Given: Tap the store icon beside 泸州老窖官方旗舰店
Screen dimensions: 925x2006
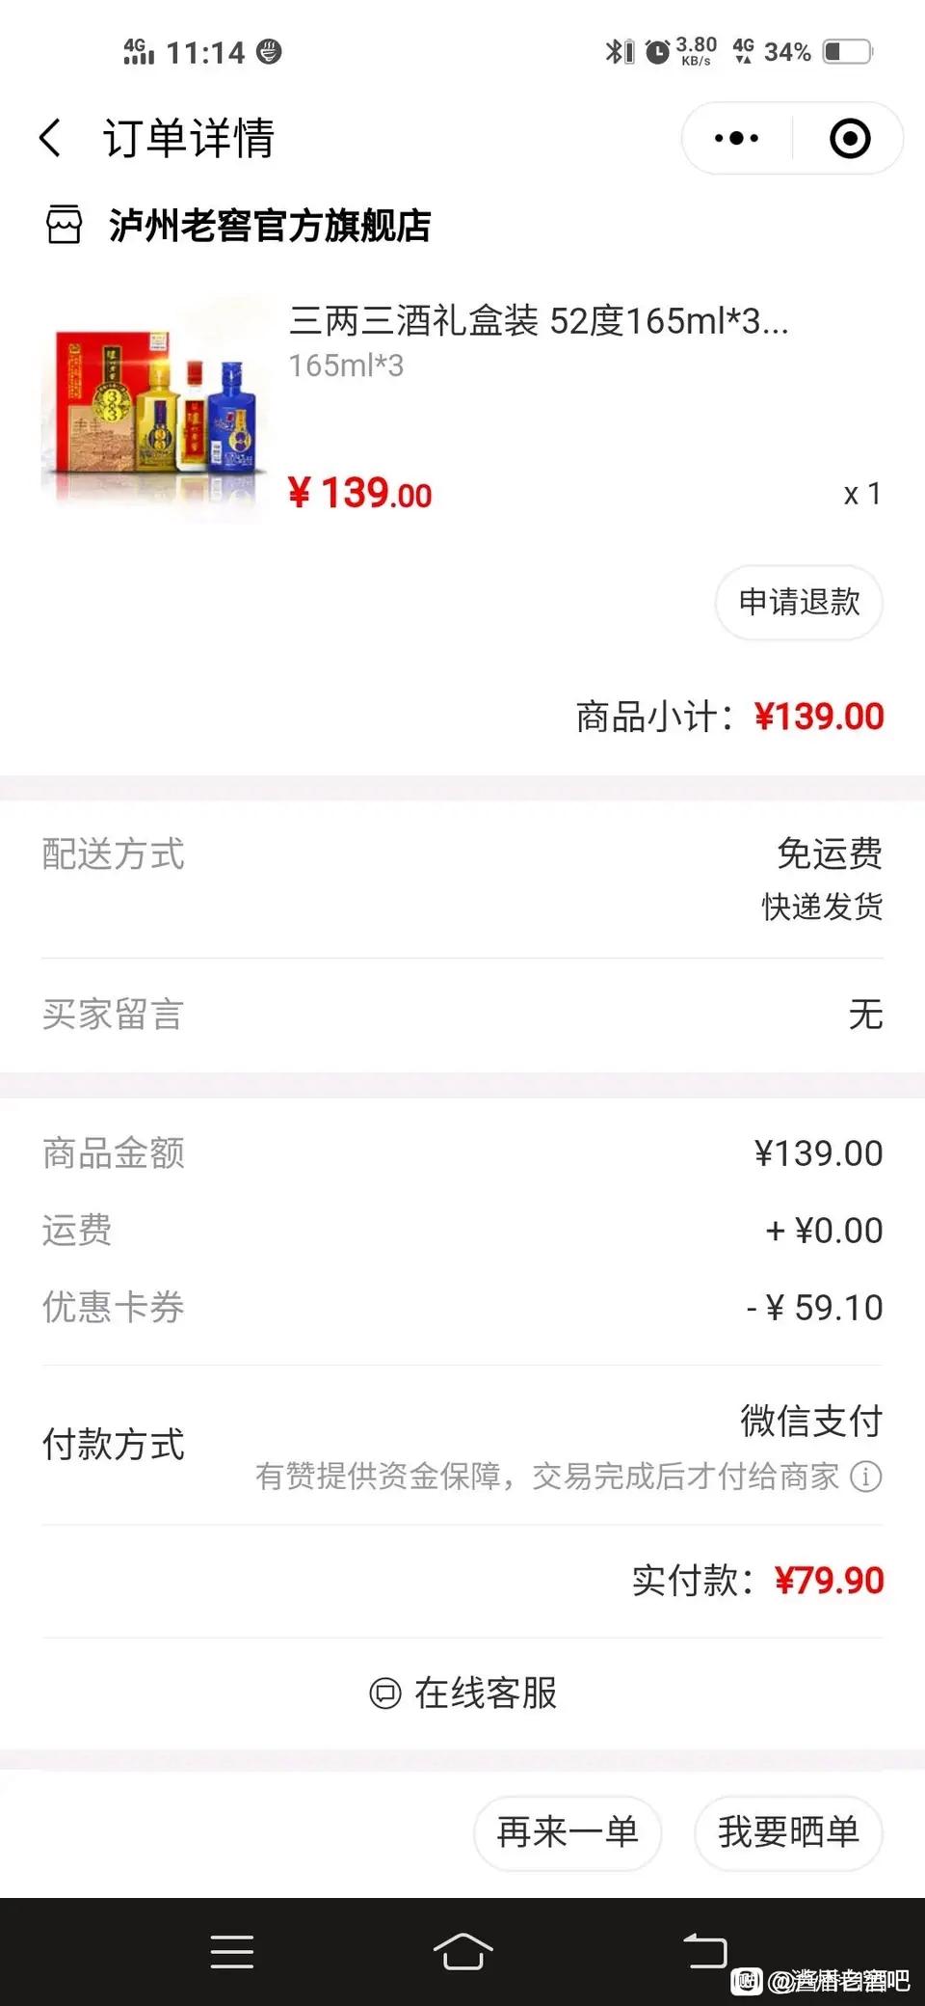Looking at the screenshot, I should [64, 225].
